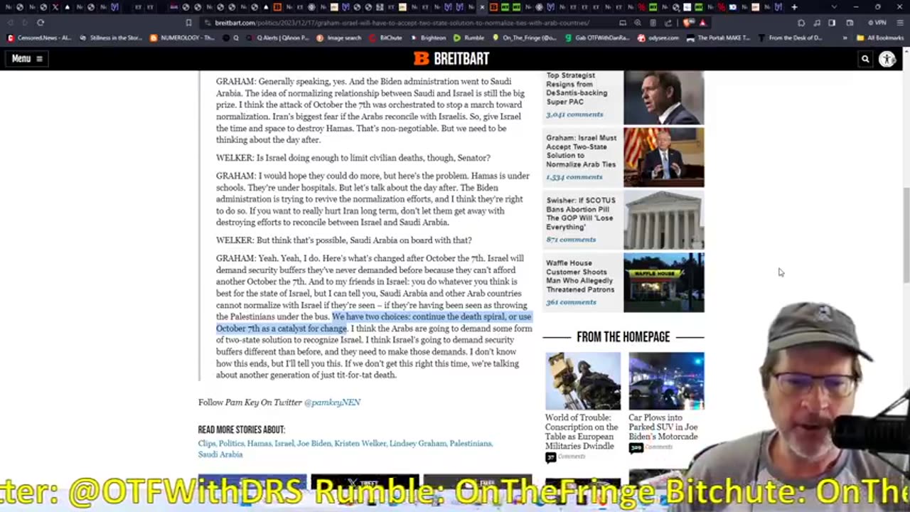The height and width of the screenshot is (512, 910).
Task: Open Top Strategist Resigns DeSantis Super PAC headline
Action: (577, 88)
